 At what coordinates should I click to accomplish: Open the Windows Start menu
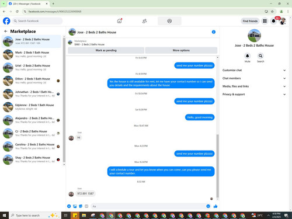(4, 215)
